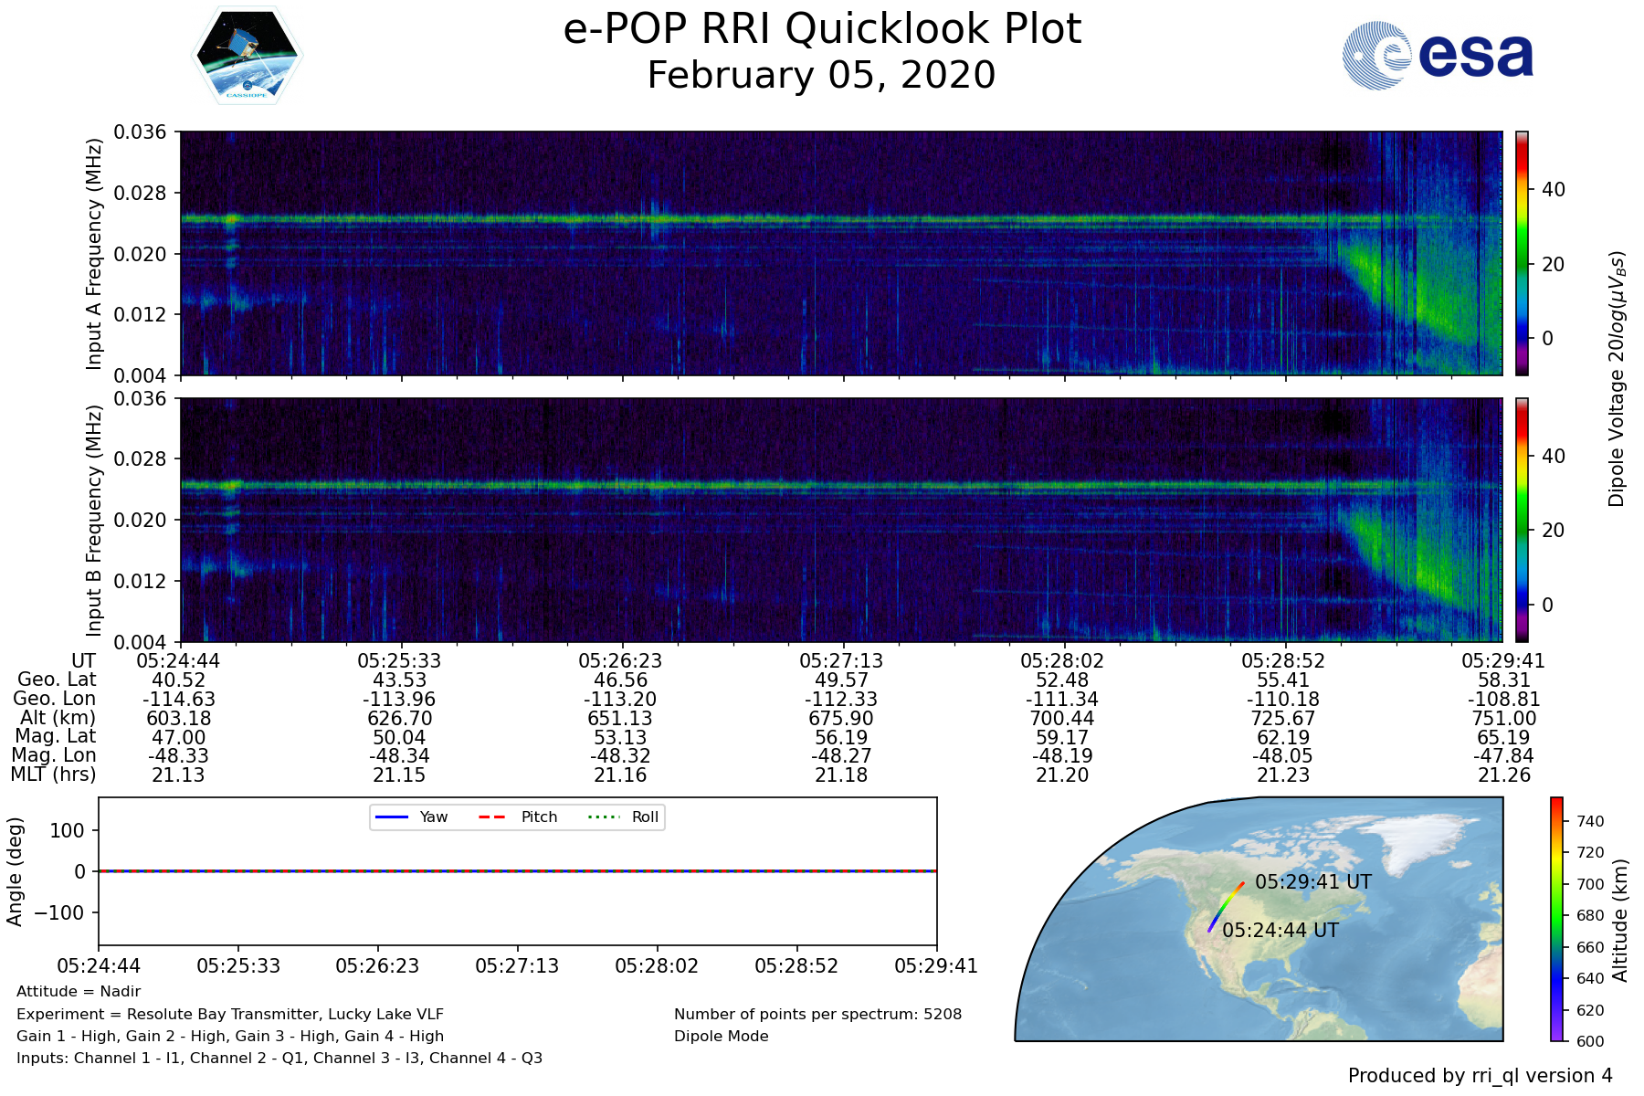
Task: Click the CASSIOPE satellite hexagon logo
Action: tap(247, 56)
